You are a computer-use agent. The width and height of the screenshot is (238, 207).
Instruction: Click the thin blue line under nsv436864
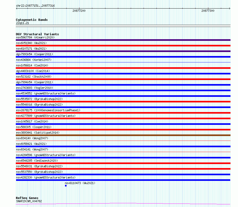coord(123,62)
